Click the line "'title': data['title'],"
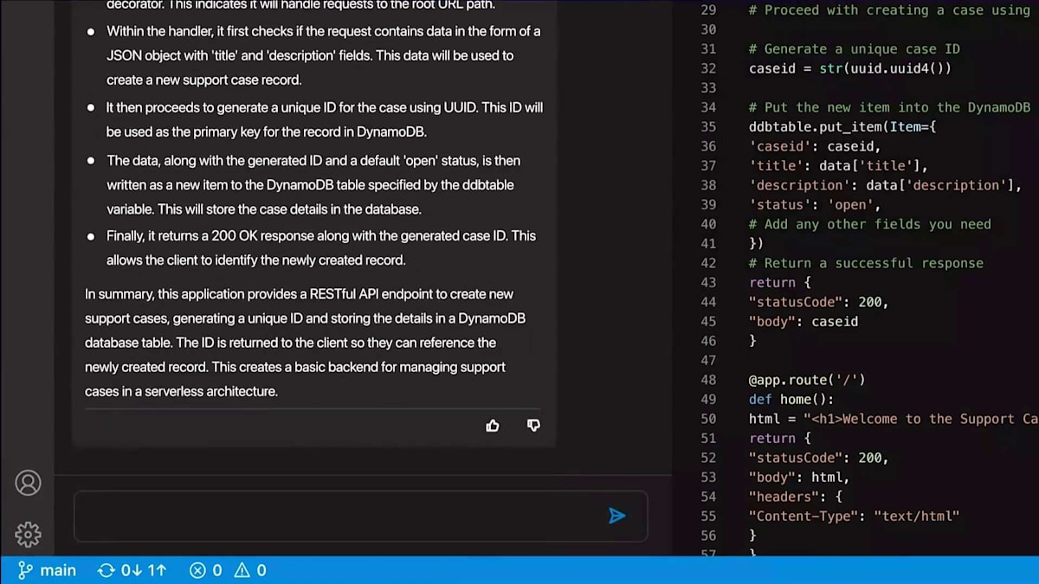Screen dimensions: 1039x584 [838, 165]
